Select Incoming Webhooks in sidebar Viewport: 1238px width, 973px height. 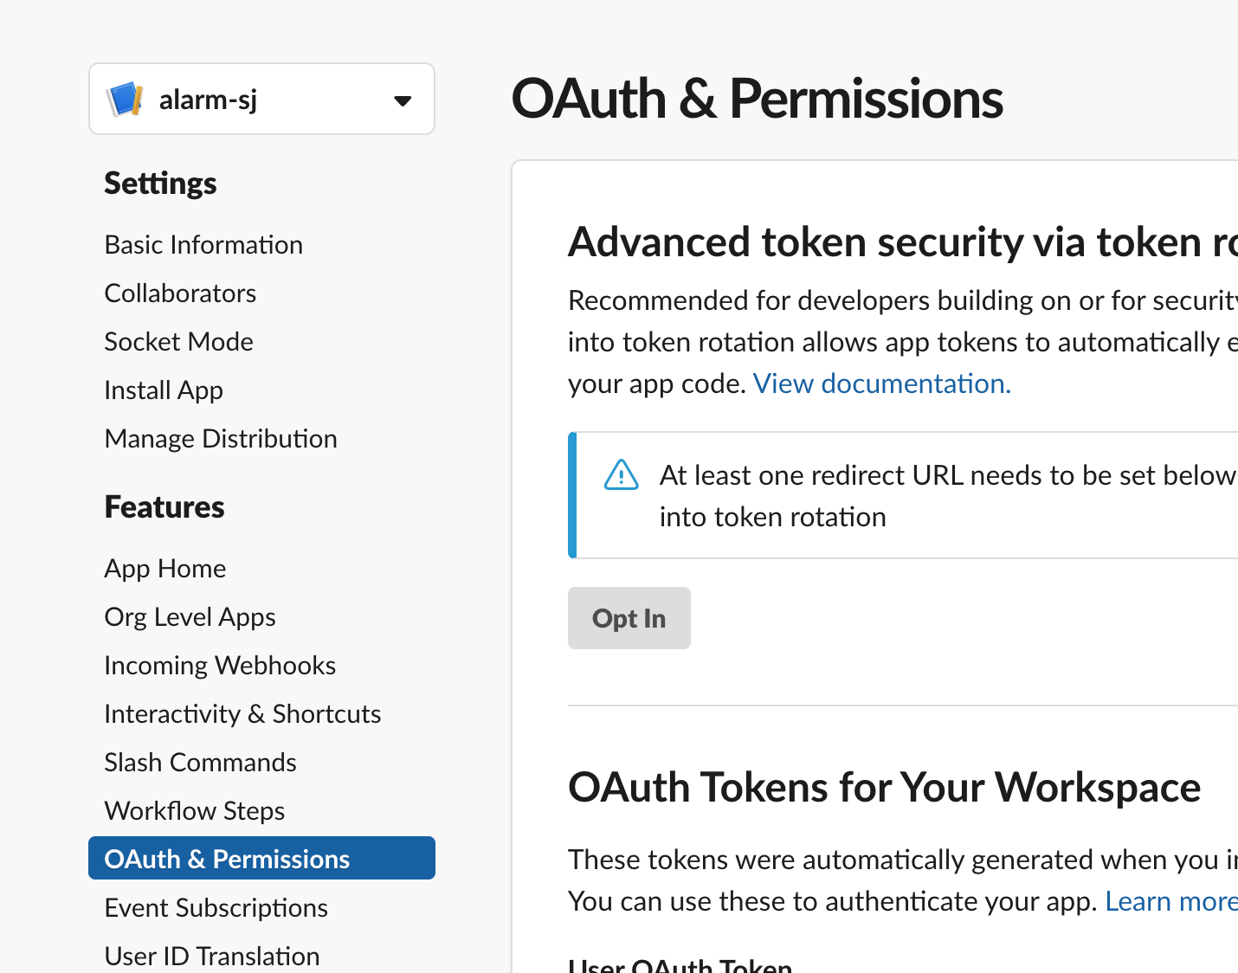click(x=220, y=666)
